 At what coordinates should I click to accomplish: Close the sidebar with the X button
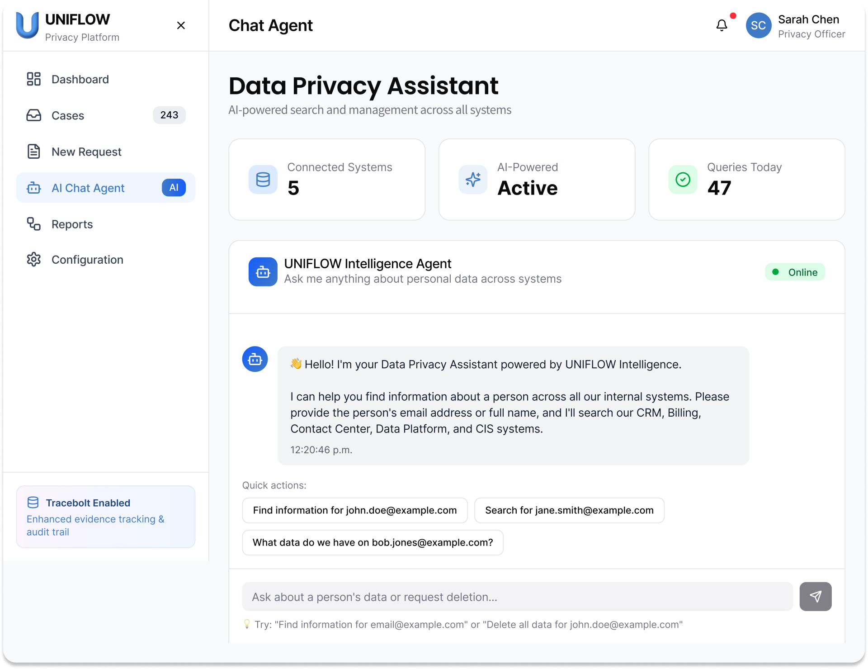click(x=181, y=25)
